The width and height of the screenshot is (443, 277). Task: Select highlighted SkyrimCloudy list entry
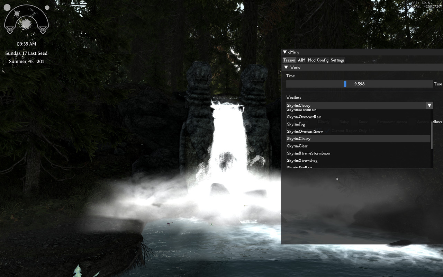(358, 139)
